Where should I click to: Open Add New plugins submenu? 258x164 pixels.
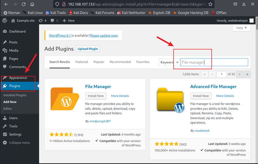click(x=10, y=102)
